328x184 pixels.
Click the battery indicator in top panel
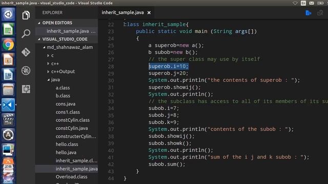pyautogui.click(x=320, y=3)
